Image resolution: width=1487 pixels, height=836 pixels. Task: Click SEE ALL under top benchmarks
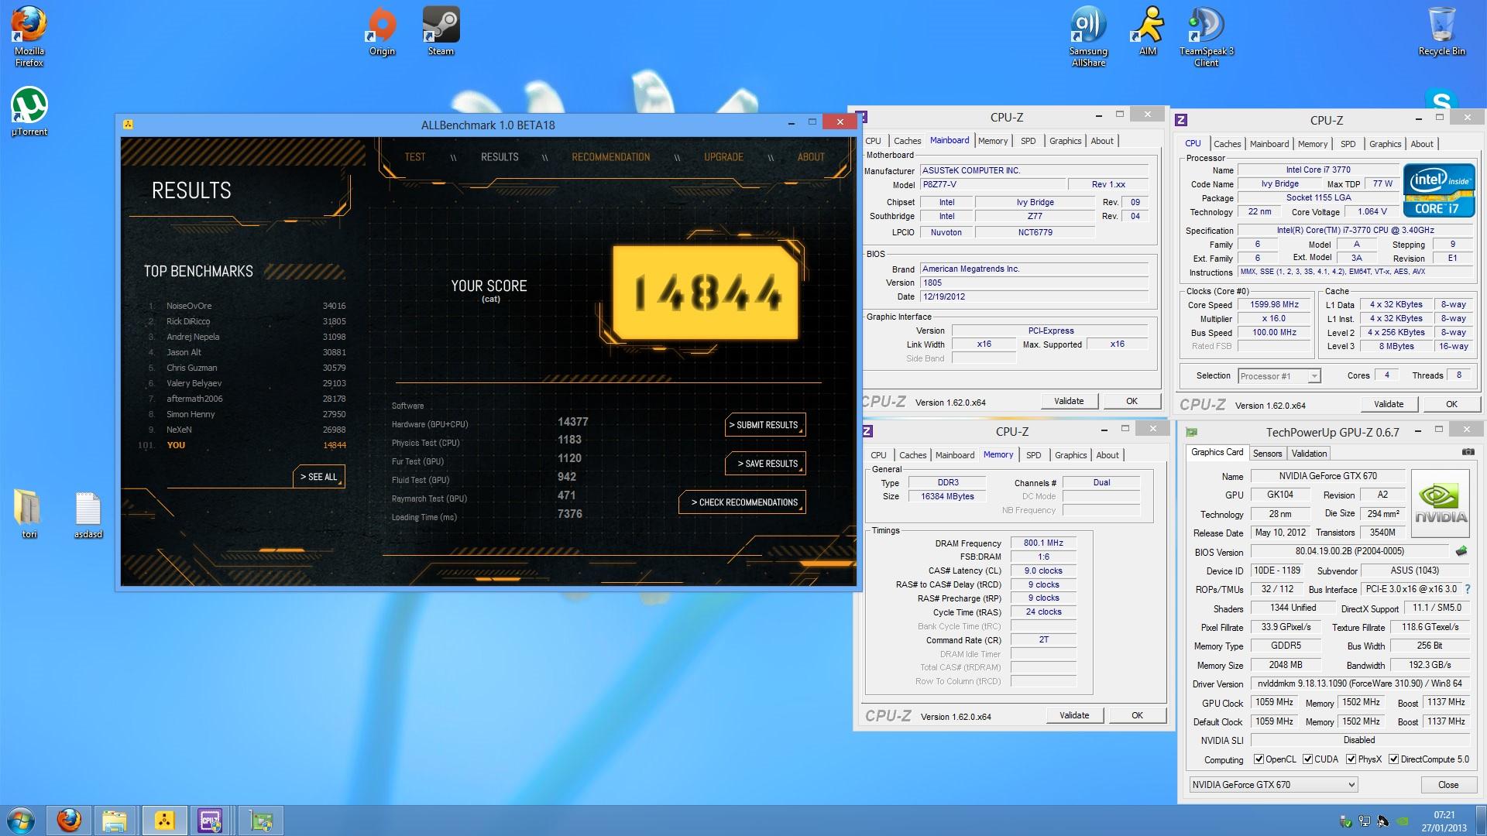click(318, 477)
